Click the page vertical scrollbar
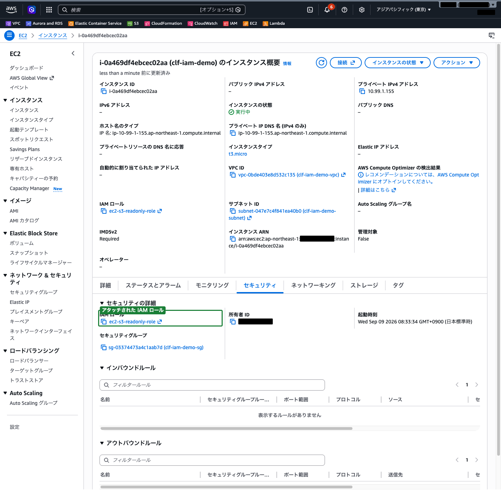501x503 pixels. tap(499, 250)
